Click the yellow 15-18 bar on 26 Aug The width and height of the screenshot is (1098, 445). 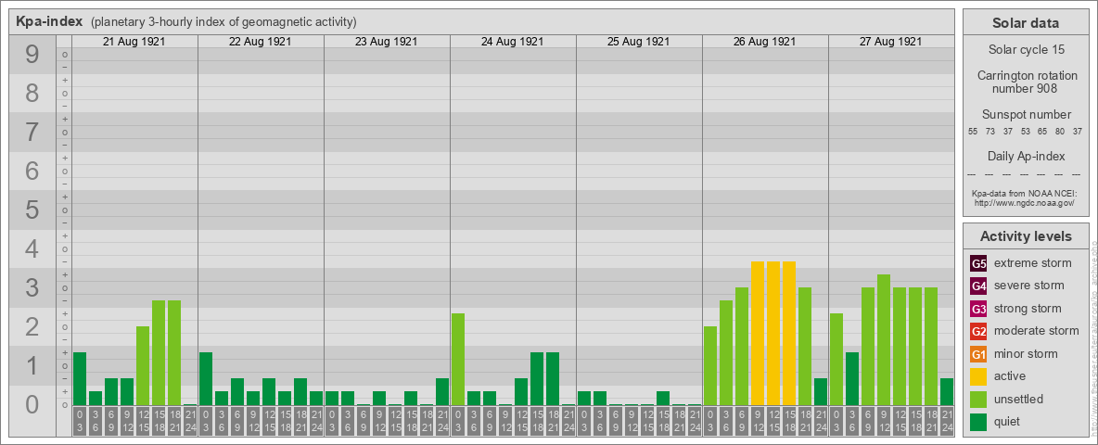point(789,334)
